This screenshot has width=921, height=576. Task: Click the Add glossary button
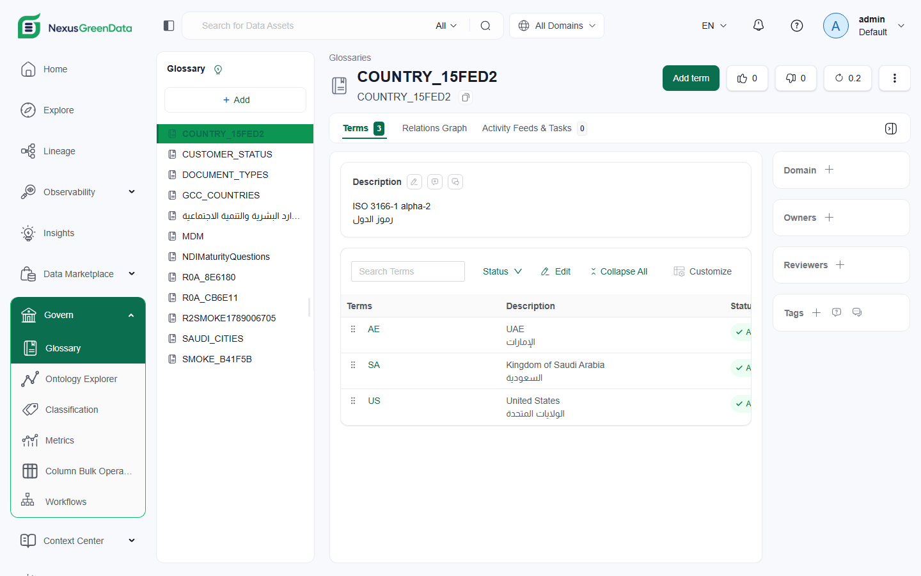[x=235, y=100]
